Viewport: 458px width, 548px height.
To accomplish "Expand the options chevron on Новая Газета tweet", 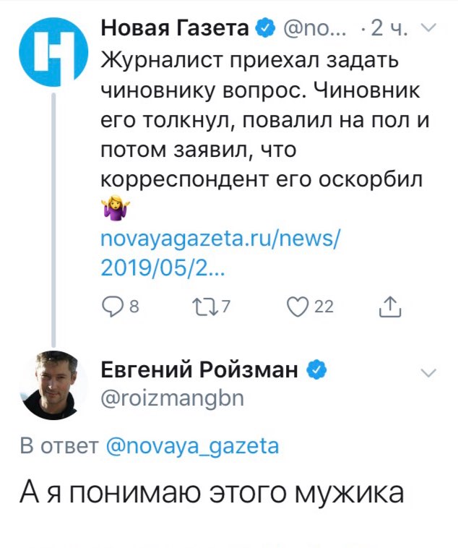I will (x=428, y=28).
